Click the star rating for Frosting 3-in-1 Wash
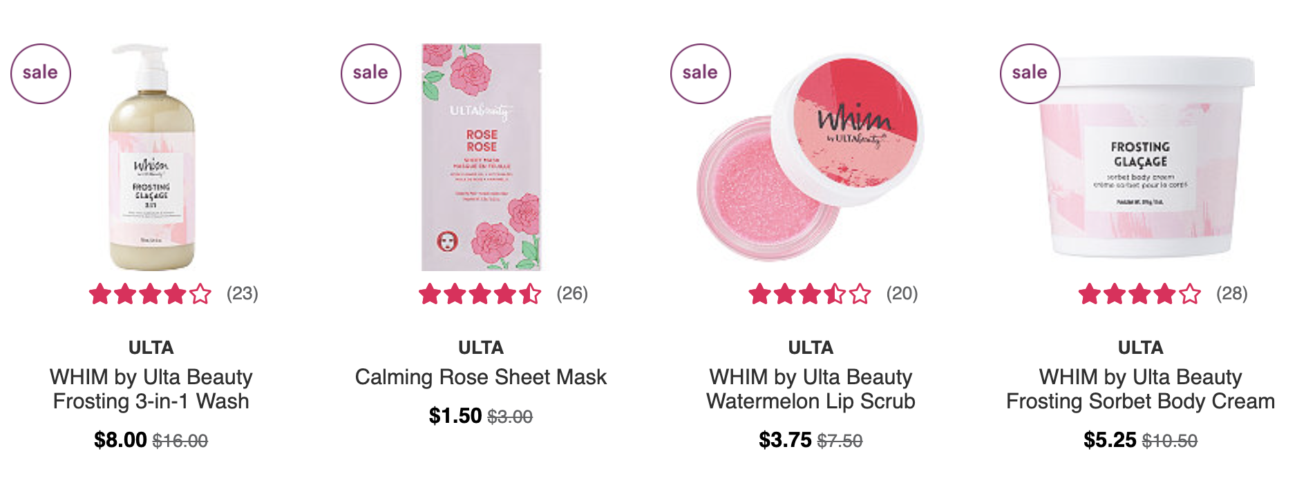Screen dimensions: 1306x487 tap(150, 295)
